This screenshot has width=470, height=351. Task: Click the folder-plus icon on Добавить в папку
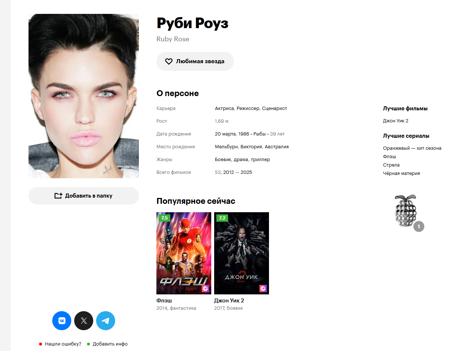click(x=58, y=196)
